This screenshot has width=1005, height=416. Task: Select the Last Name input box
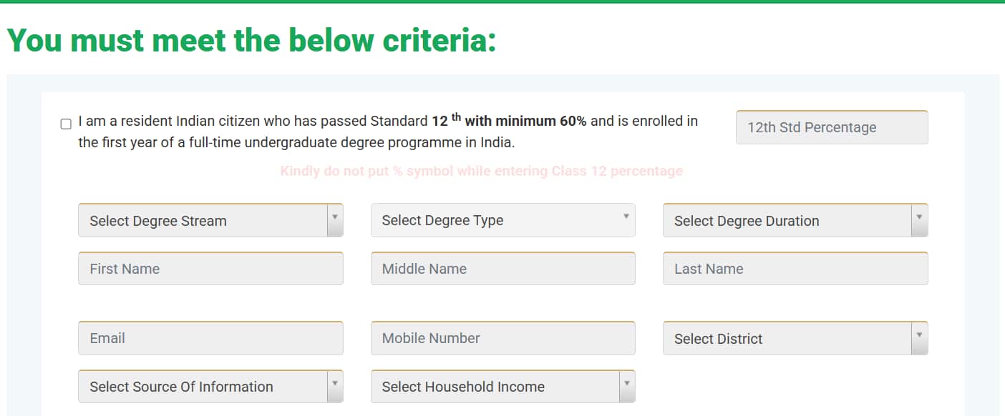tap(795, 269)
